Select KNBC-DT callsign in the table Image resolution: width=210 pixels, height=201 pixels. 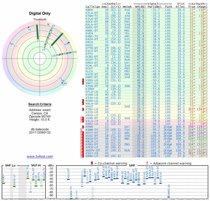tap(92, 30)
